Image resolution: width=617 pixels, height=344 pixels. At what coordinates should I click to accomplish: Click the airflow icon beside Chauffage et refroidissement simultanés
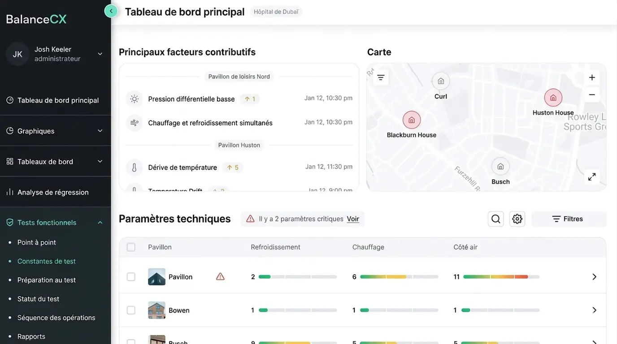[134, 122]
